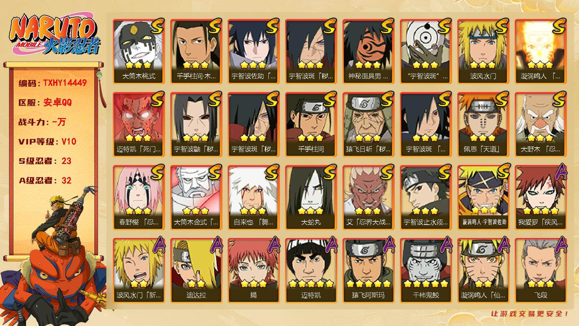Select the 猿飞阿斯玛 card
This screenshot has width=579, height=326.
coord(369,271)
